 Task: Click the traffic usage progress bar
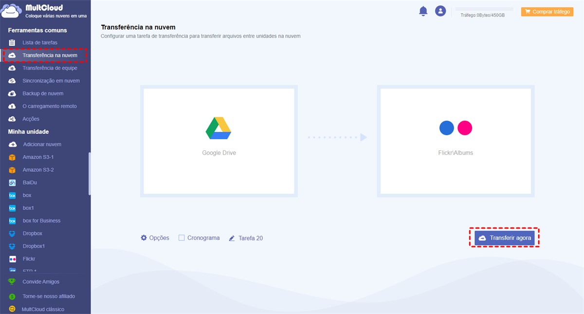click(484, 9)
